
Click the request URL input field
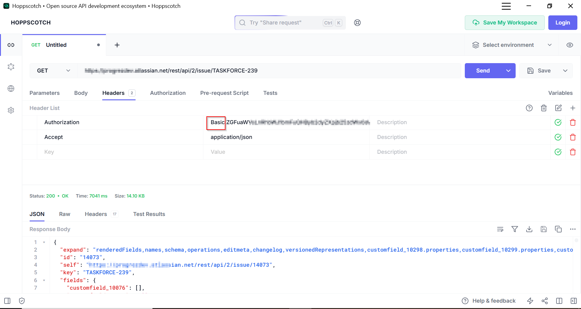[269, 71]
